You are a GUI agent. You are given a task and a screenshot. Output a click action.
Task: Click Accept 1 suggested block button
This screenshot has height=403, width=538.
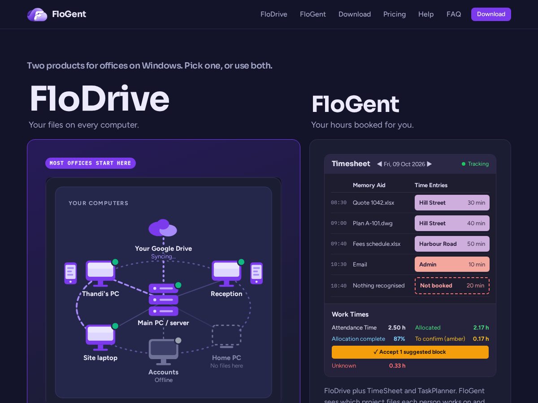tap(410, 352)
